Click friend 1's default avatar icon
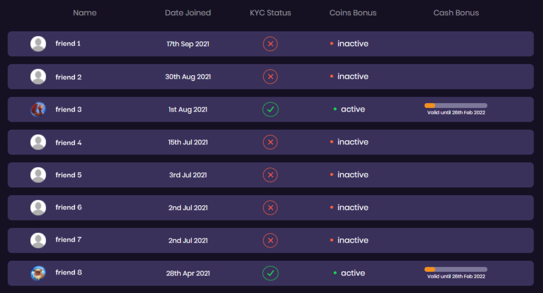 click(38, 44)
